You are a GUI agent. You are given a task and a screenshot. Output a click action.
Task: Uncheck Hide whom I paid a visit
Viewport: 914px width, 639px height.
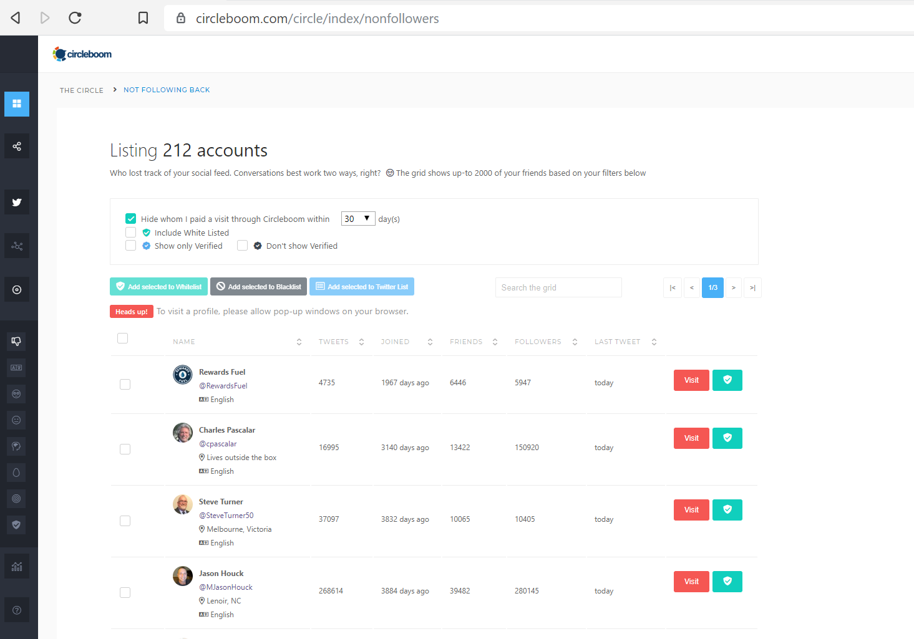click(130, 218)
